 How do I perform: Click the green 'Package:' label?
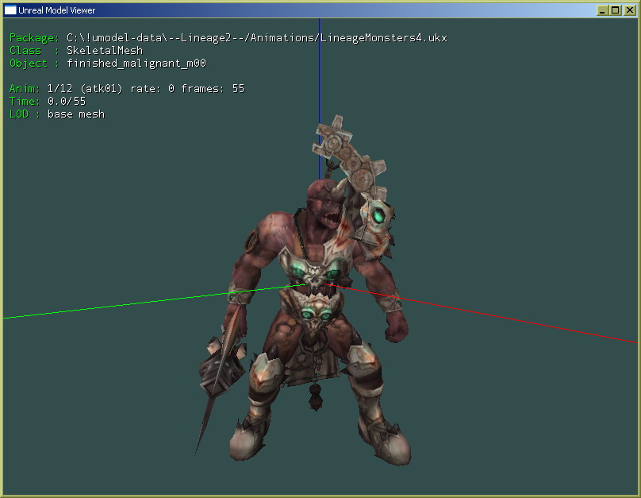[x=34, y=38]
